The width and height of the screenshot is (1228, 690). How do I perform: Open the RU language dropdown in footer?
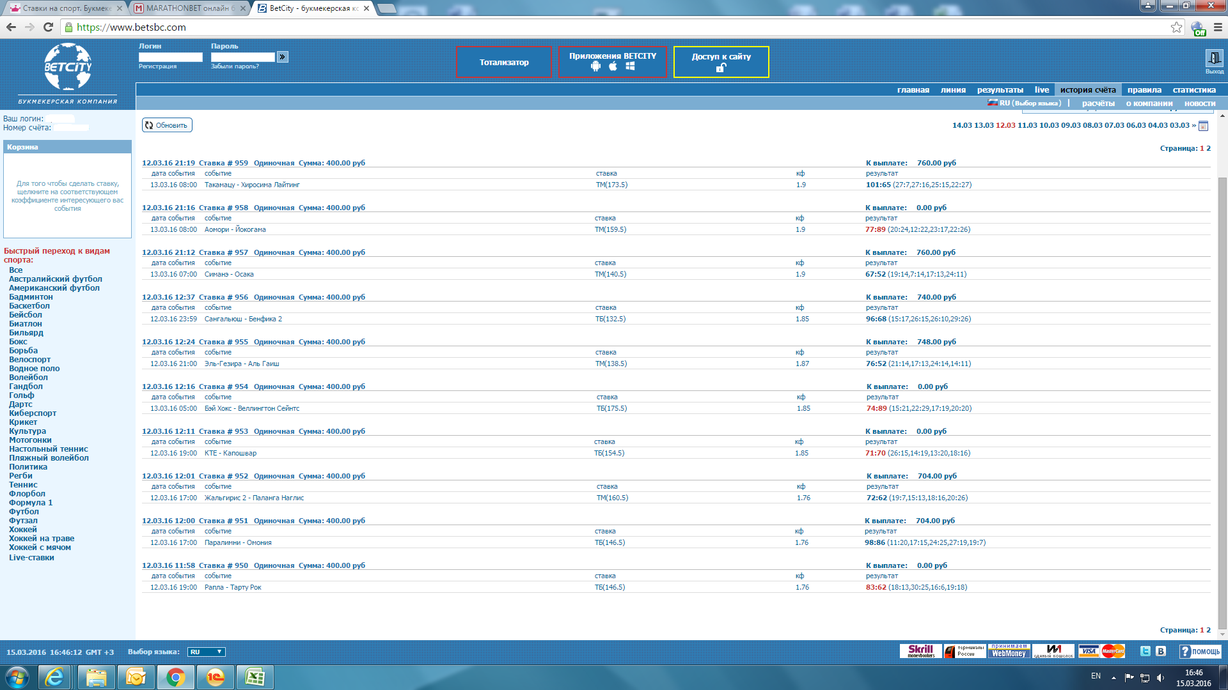point(206,652)
